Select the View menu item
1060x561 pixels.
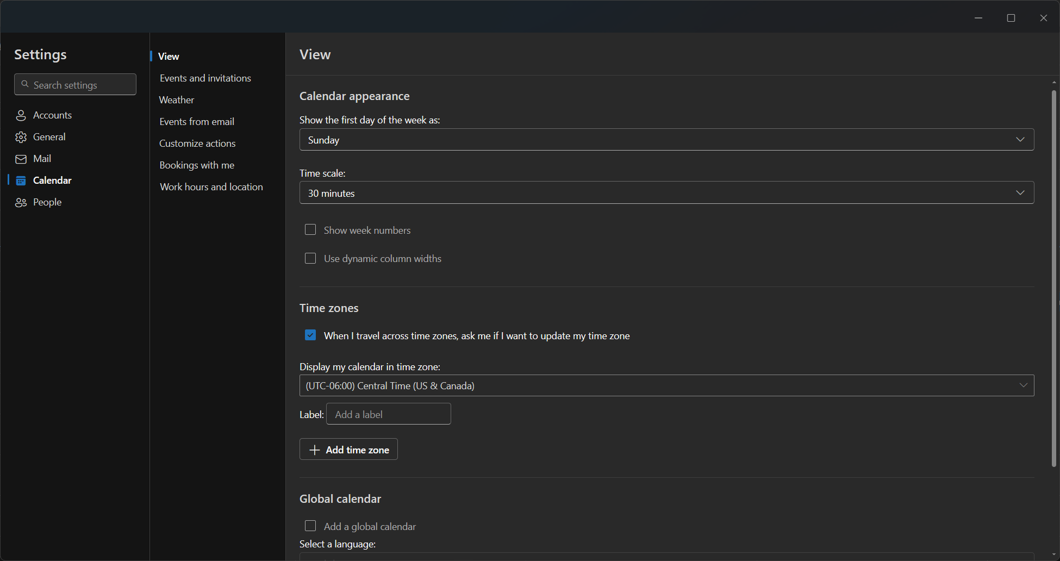point(169,57)
